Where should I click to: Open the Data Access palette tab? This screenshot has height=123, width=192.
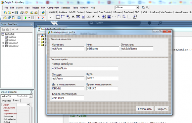[91, 12]
